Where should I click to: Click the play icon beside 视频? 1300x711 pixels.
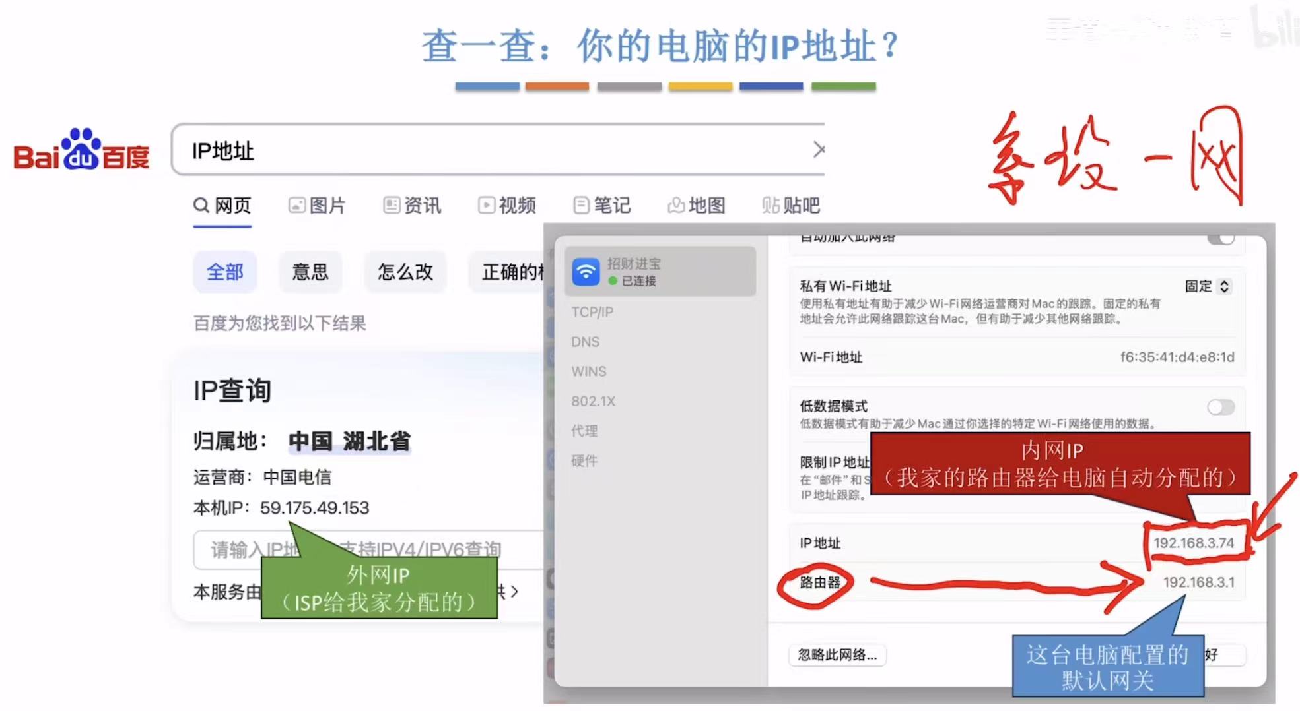pos(486,205)
